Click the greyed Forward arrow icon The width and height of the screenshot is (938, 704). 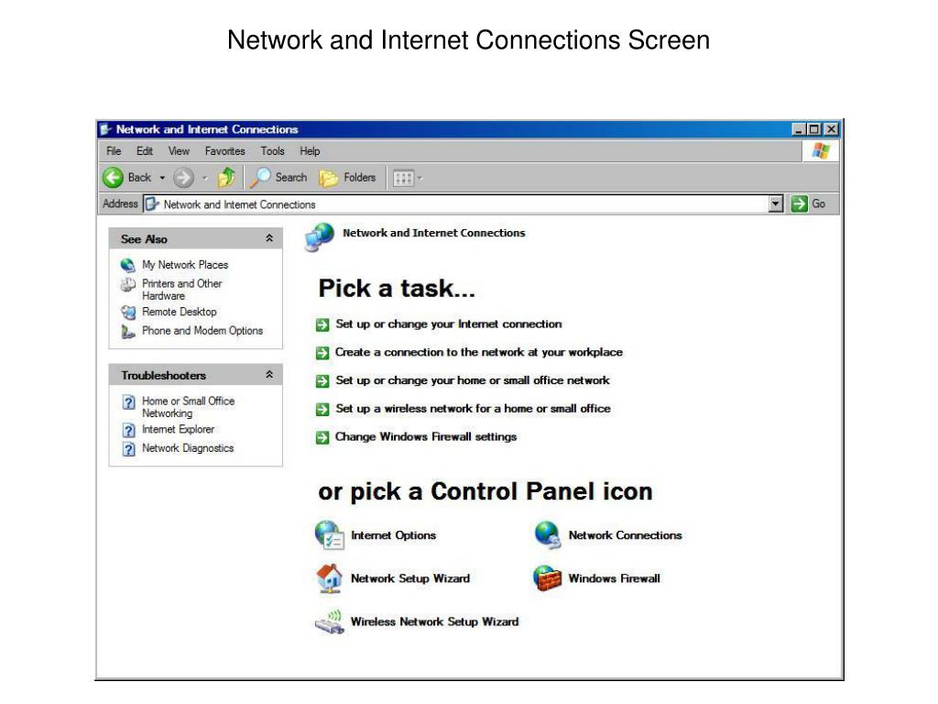point(183,177)
